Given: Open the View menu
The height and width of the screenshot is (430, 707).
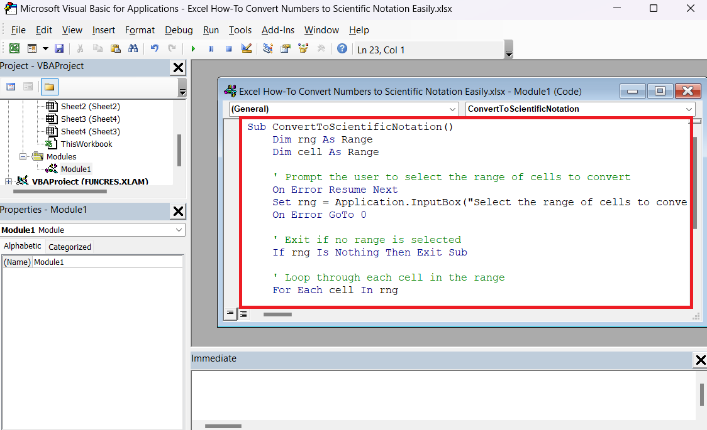Looking at the screenshot, I should [72, 30].
